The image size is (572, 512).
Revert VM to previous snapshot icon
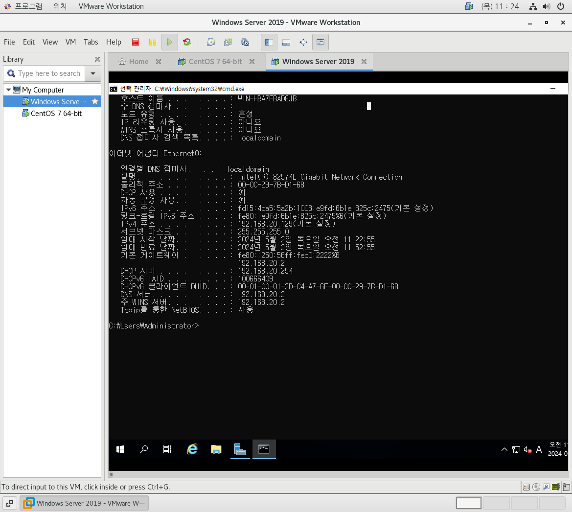click(x=228, y=42)
